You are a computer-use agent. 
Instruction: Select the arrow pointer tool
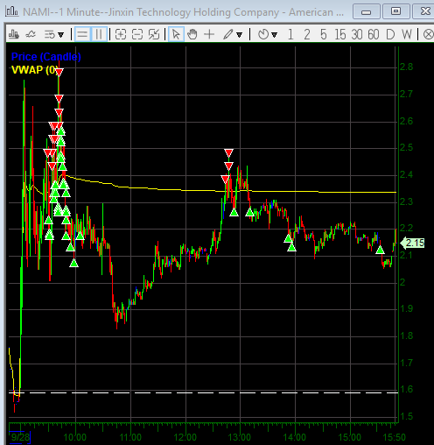pyautogui.click(x=176, y=34)
